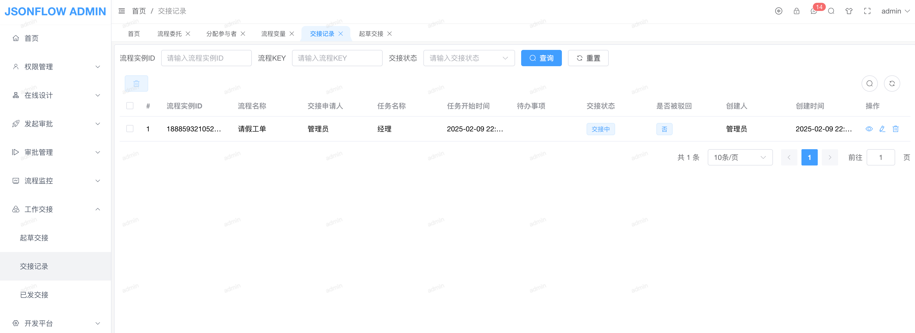Click the row delete trash icon
The width and height of the screenshot is (915, 333).
pyautogui.click(x=895, y=129)
